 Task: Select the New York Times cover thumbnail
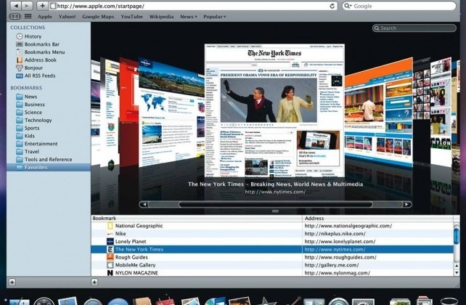tap(274, 110)
